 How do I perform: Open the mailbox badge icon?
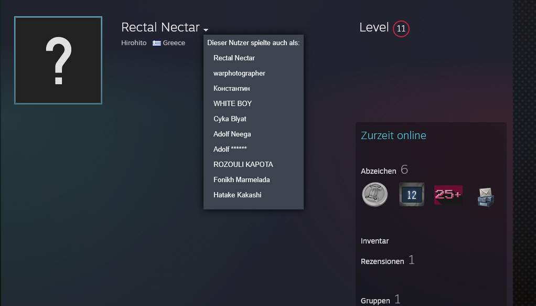(485, 196)
